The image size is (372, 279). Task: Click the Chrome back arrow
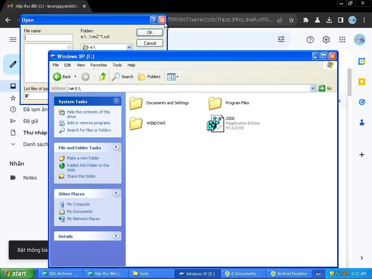click(8, 20)
